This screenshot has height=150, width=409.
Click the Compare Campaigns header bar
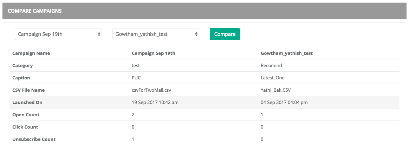[204, 11]
